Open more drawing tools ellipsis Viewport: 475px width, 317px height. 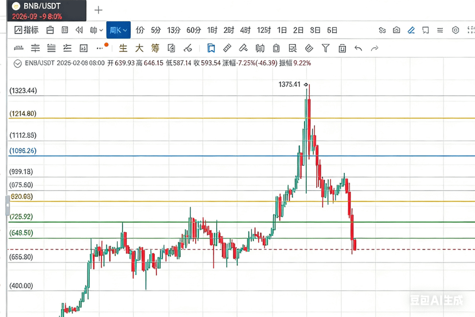[100, 48]
